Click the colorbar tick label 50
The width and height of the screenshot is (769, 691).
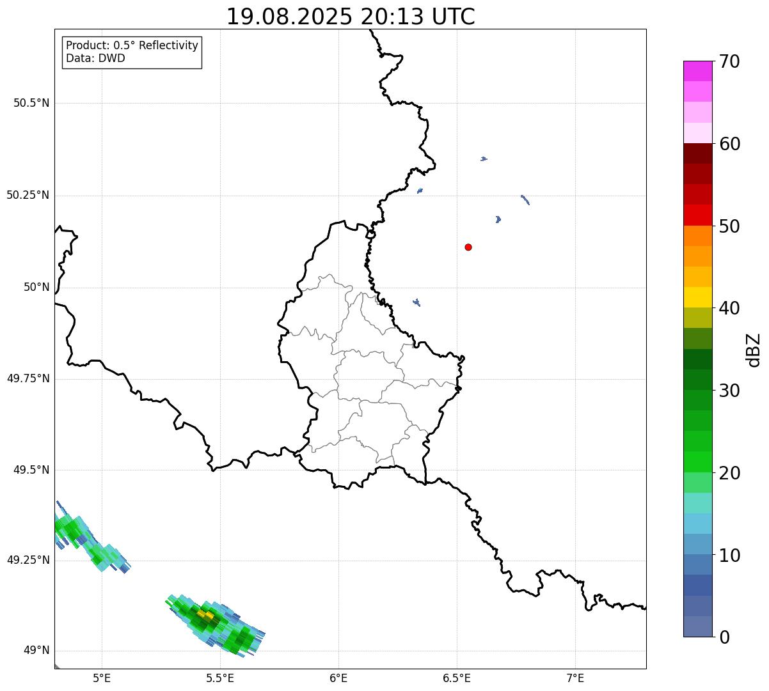coord(729,226)
